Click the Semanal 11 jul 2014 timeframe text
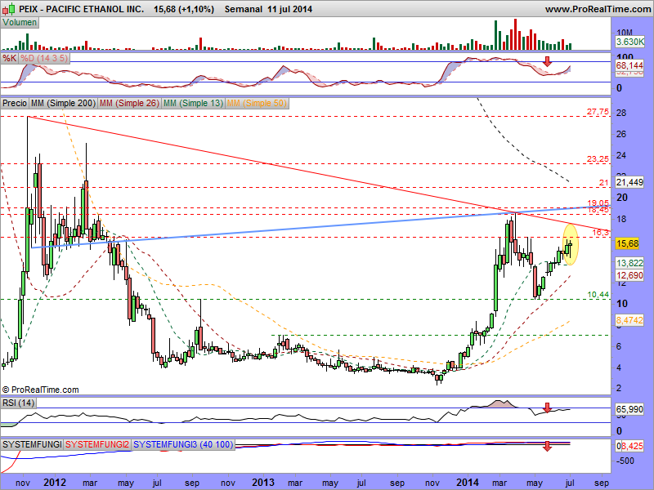This screenshot has width=654, height=490. pyautogui.click(x=268, y=9)
